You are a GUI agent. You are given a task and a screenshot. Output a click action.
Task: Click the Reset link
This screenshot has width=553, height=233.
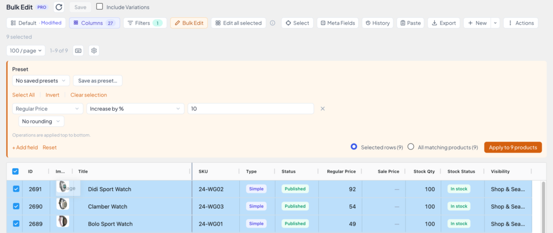[x=50, y=147]
